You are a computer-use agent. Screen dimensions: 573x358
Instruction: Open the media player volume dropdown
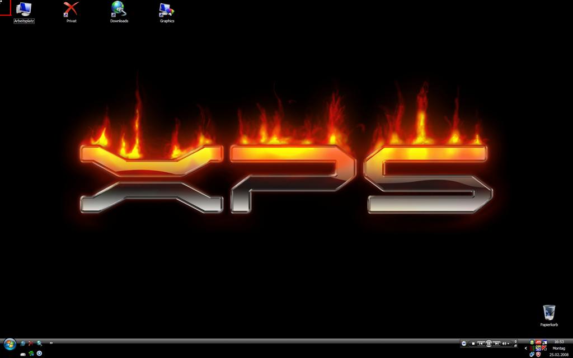[x=508, y=343]
